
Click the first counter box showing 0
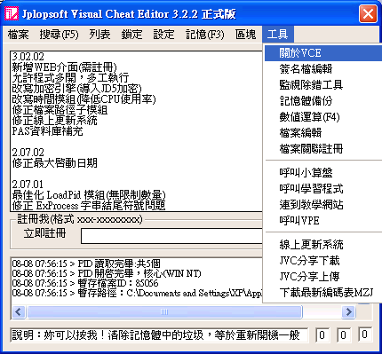[322, 335]
